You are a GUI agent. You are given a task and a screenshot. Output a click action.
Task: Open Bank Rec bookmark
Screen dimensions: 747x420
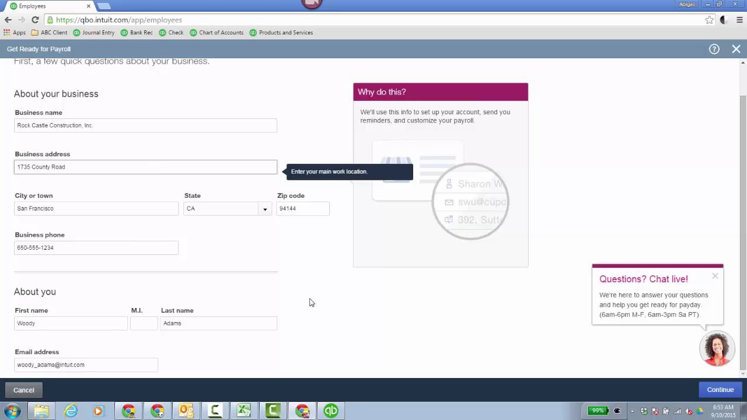pyautogui.click(x=137, y=33)
